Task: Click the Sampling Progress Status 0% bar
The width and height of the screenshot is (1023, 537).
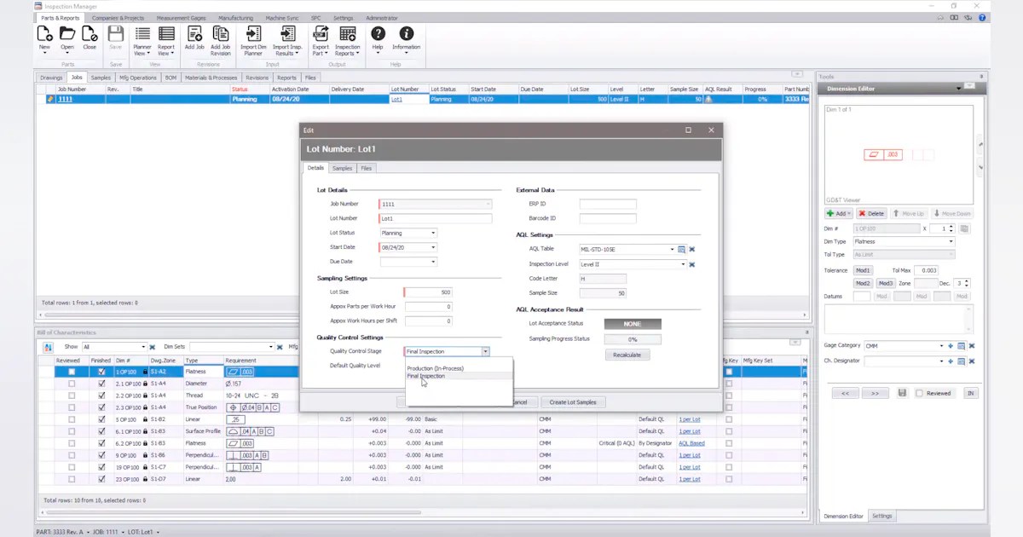Action: click(x=633, y=338)
